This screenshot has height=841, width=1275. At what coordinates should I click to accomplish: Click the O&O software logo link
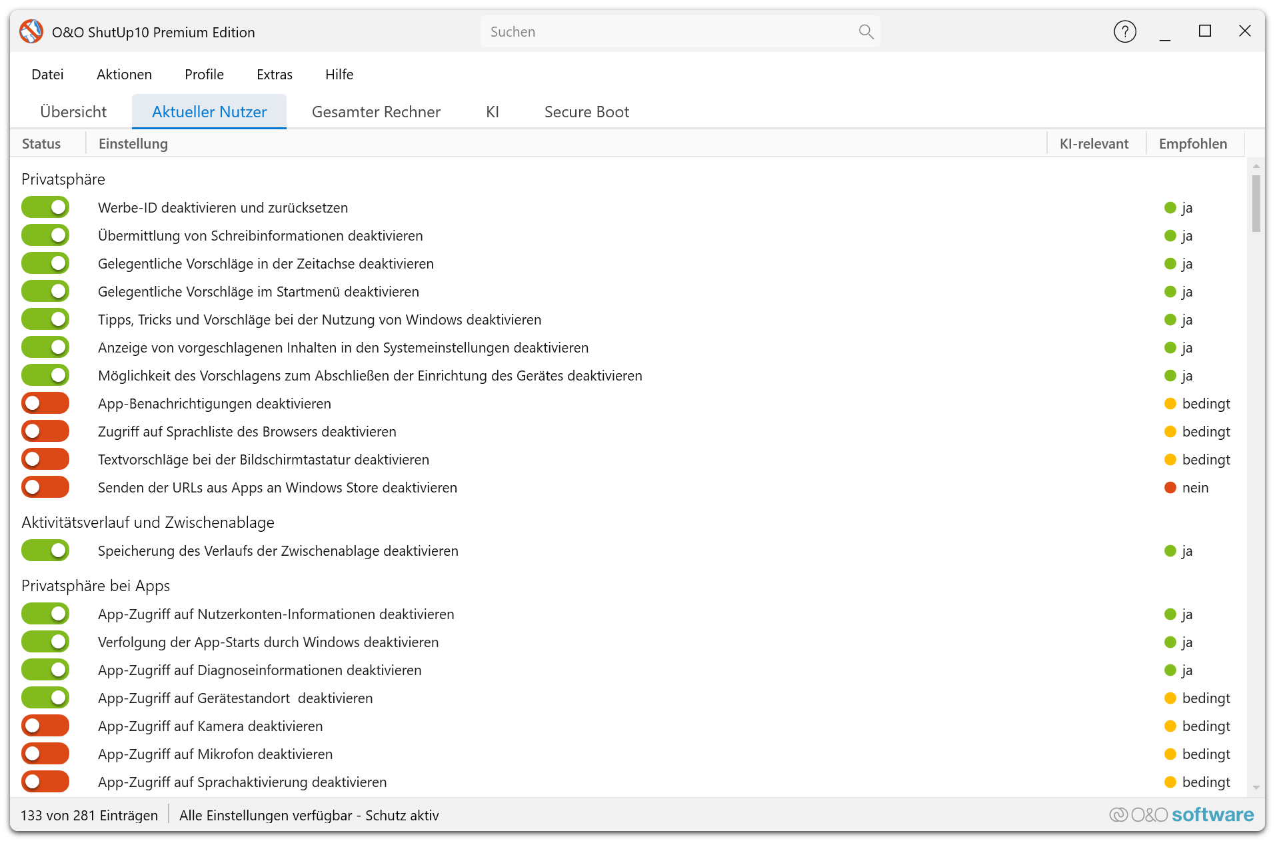point(1181,814)
